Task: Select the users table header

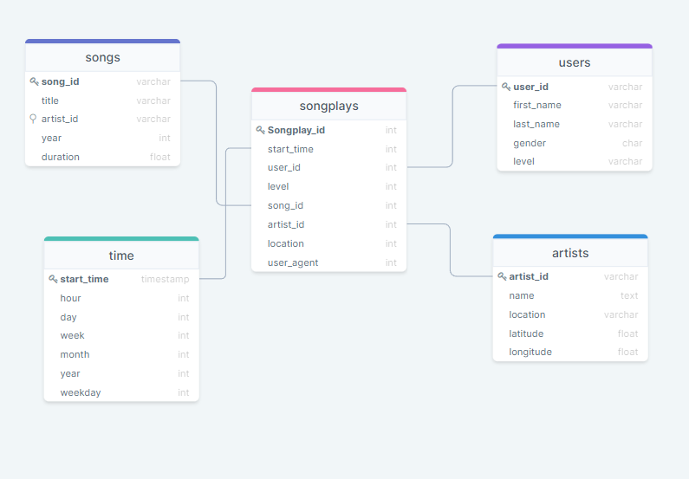Action: point(574,62)
